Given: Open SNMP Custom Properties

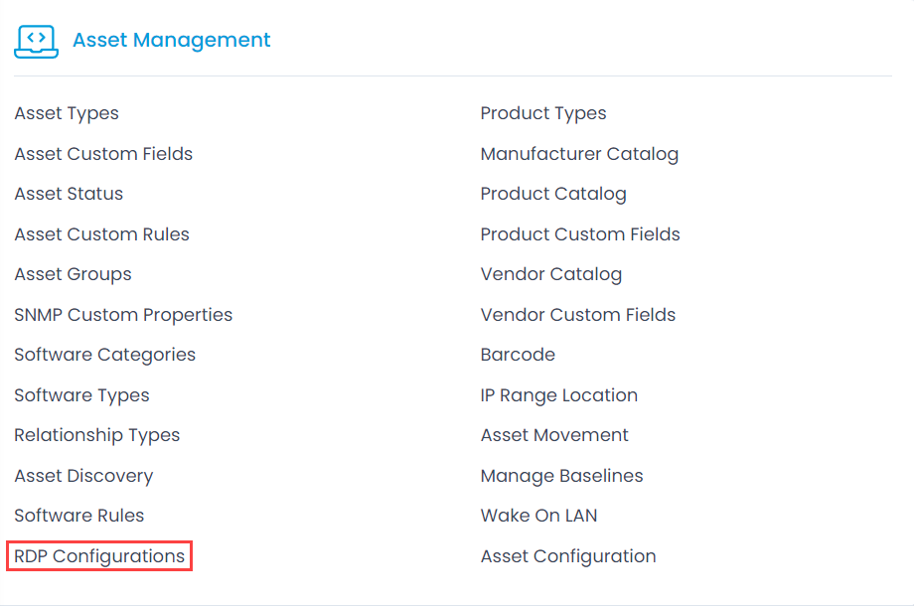Looking at the screenshot, I should (x=123, y=315).
